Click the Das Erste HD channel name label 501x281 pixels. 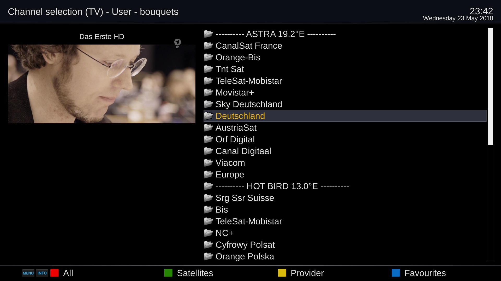pos(102,37)
